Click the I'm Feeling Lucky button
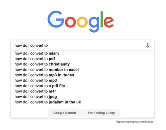This screenshot has height=130, width=166. point(102,113)
